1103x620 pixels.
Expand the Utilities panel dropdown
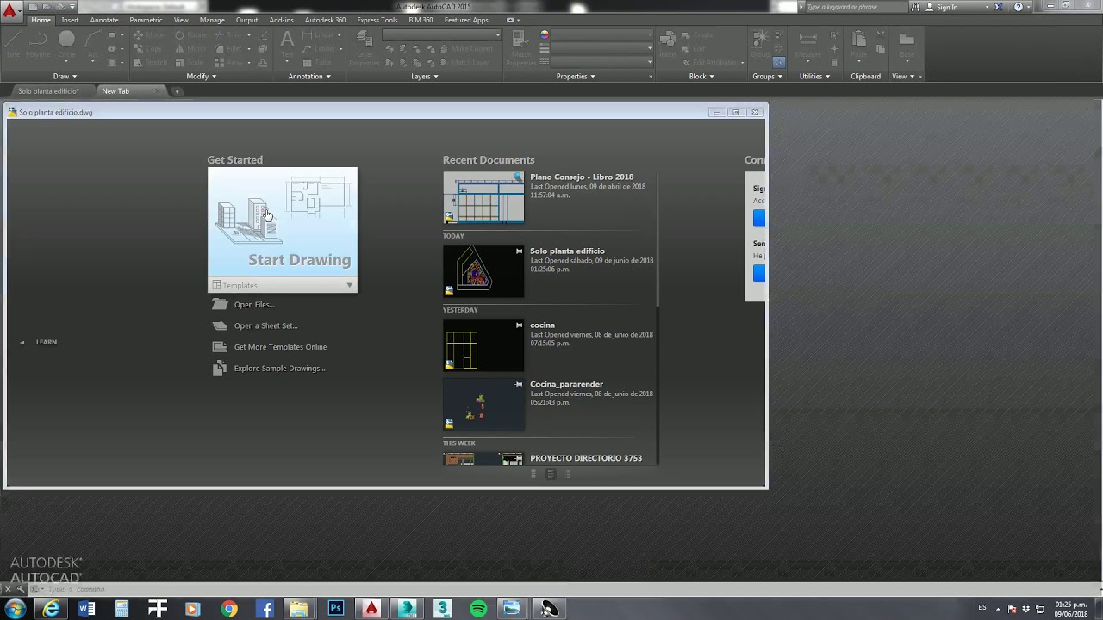point(814,76)
